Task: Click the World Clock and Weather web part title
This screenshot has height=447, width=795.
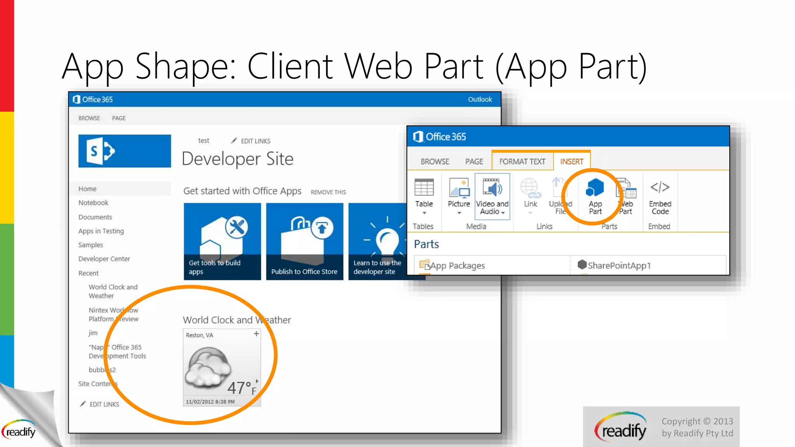Action: [237, 320]
